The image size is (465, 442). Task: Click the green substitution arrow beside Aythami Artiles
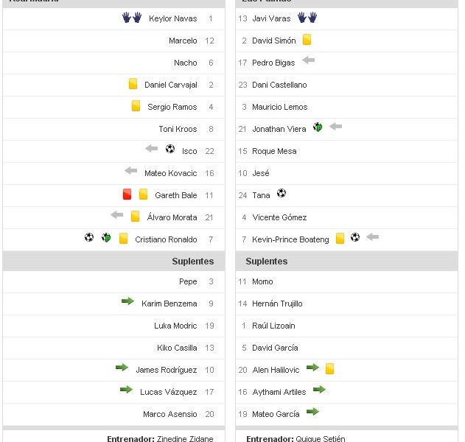[319, 390]
